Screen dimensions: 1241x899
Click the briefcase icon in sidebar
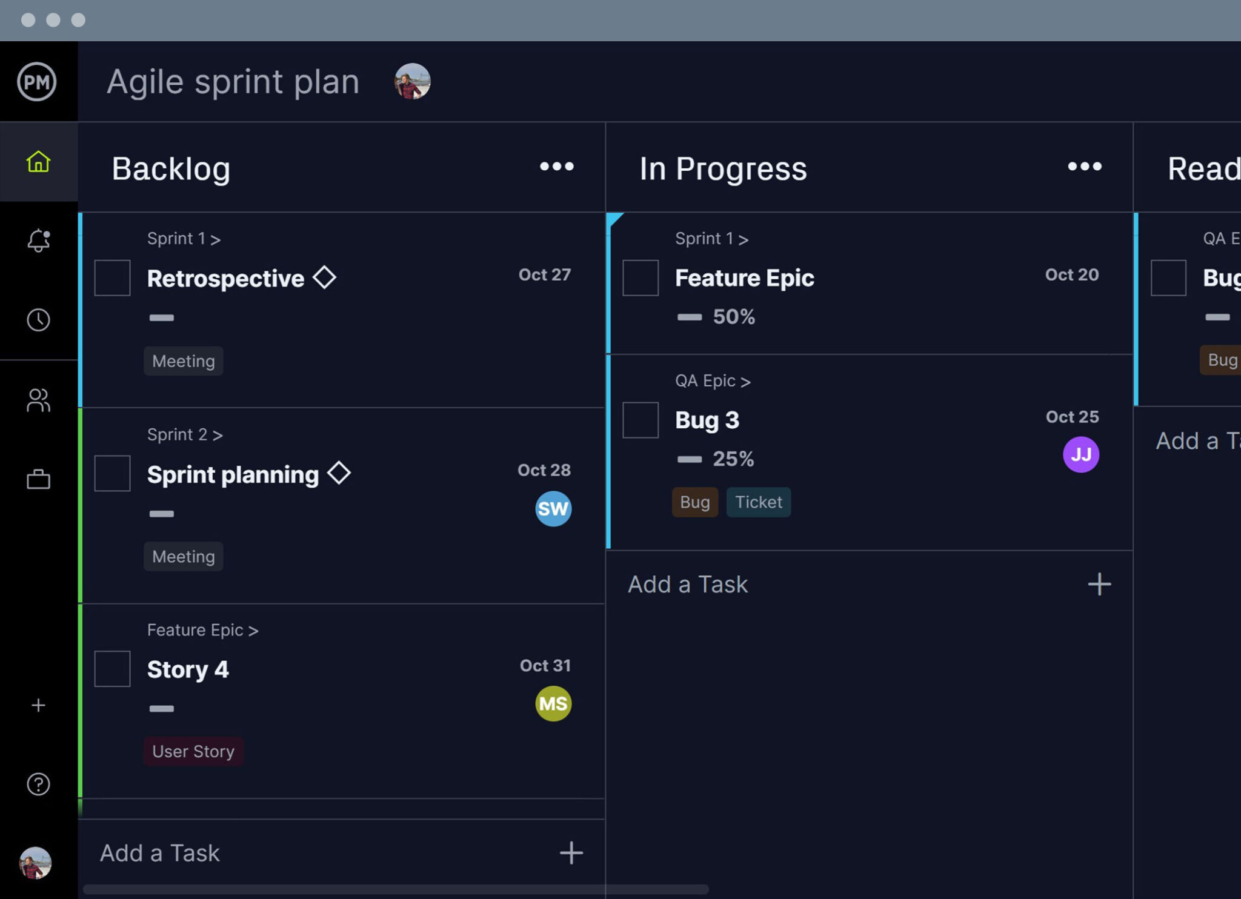click(x=38, y=479)
